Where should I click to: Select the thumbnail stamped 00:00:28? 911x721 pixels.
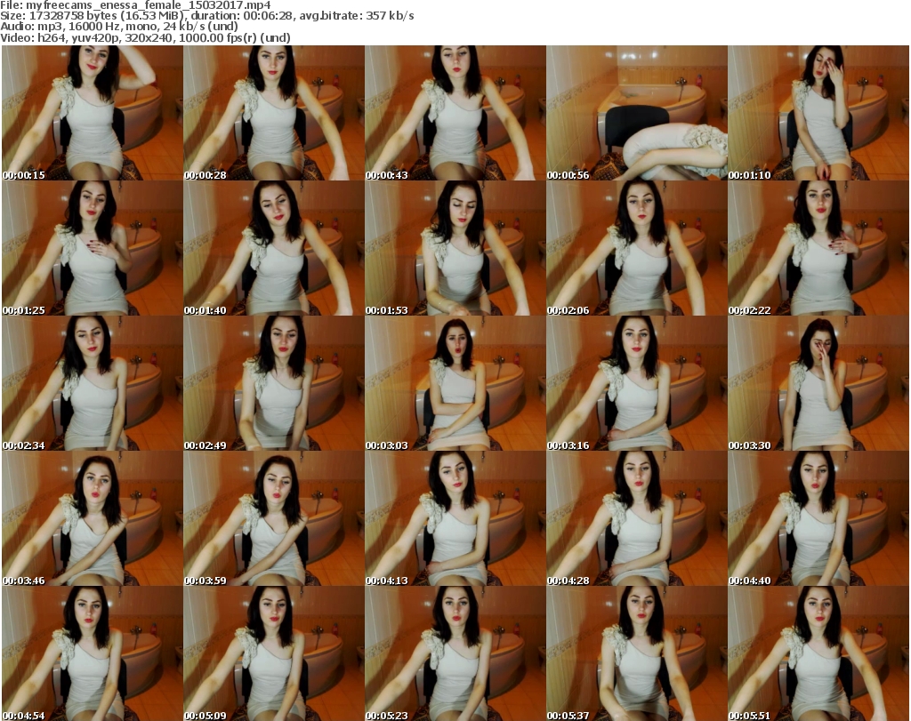pos(274,113)
